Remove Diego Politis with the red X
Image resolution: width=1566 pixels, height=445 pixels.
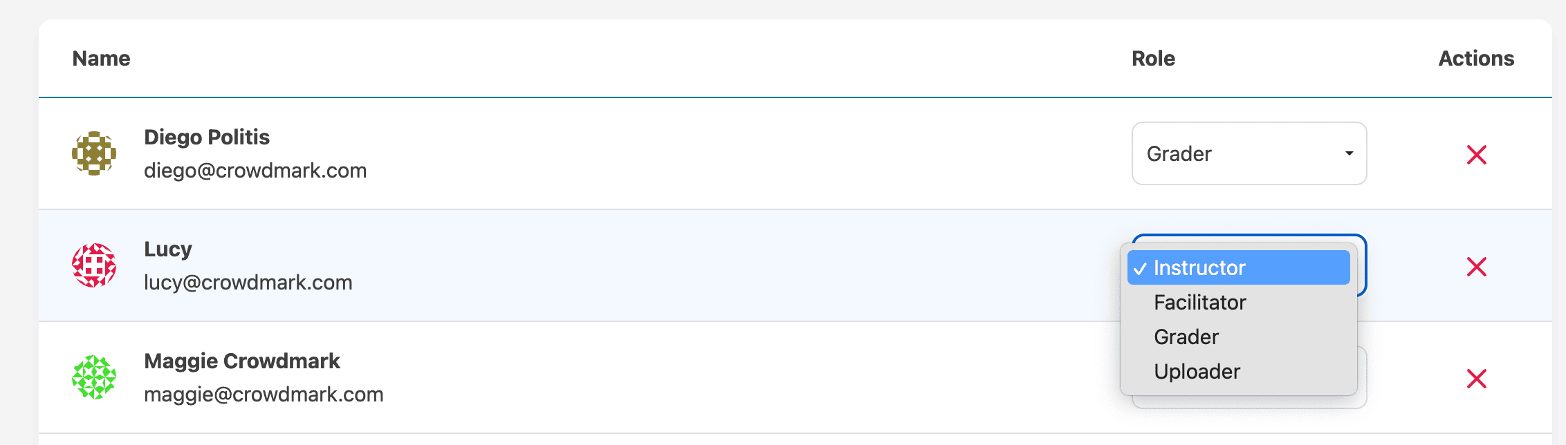coord(1476,155)
